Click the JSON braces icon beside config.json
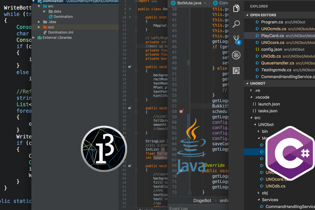 [x=258, y=49]
